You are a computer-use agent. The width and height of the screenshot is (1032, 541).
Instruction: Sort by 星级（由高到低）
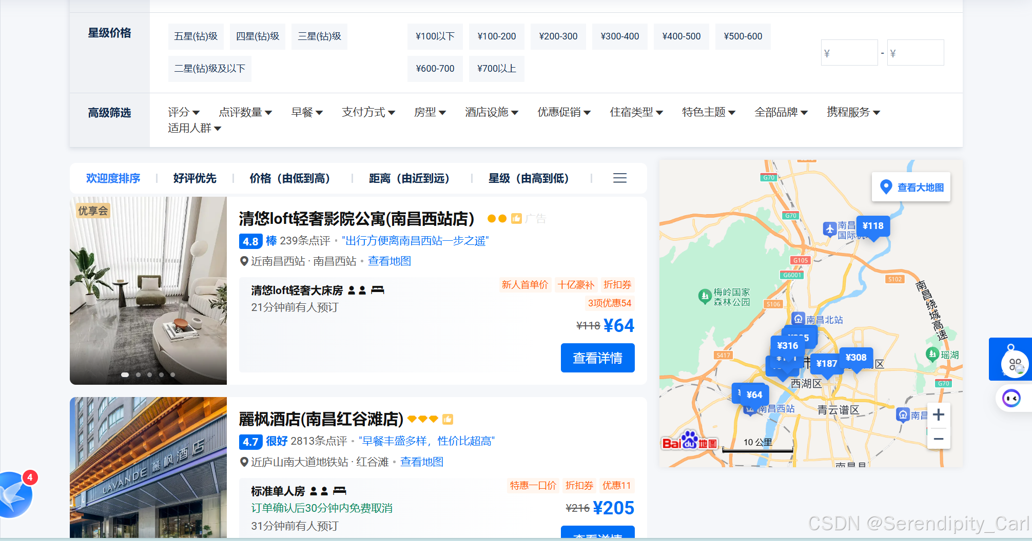532,178
